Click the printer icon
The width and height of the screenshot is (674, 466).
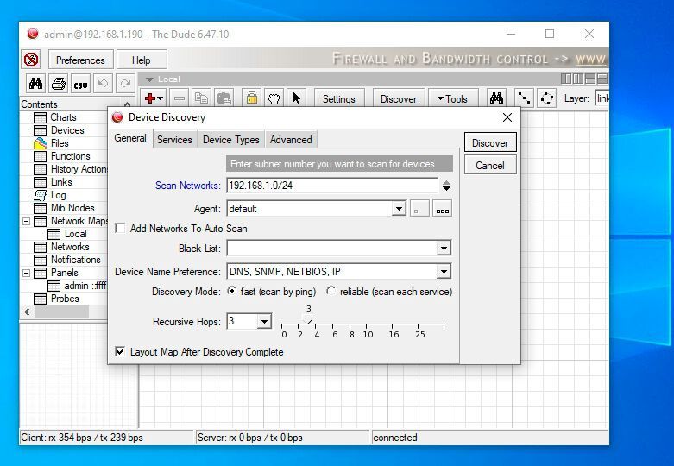click(x=58, y=84)
